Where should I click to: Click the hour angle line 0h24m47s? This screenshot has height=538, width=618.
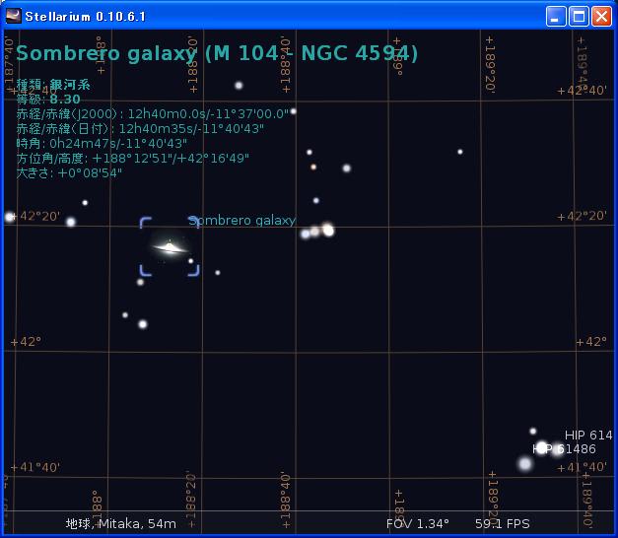(x=102, y=144)
